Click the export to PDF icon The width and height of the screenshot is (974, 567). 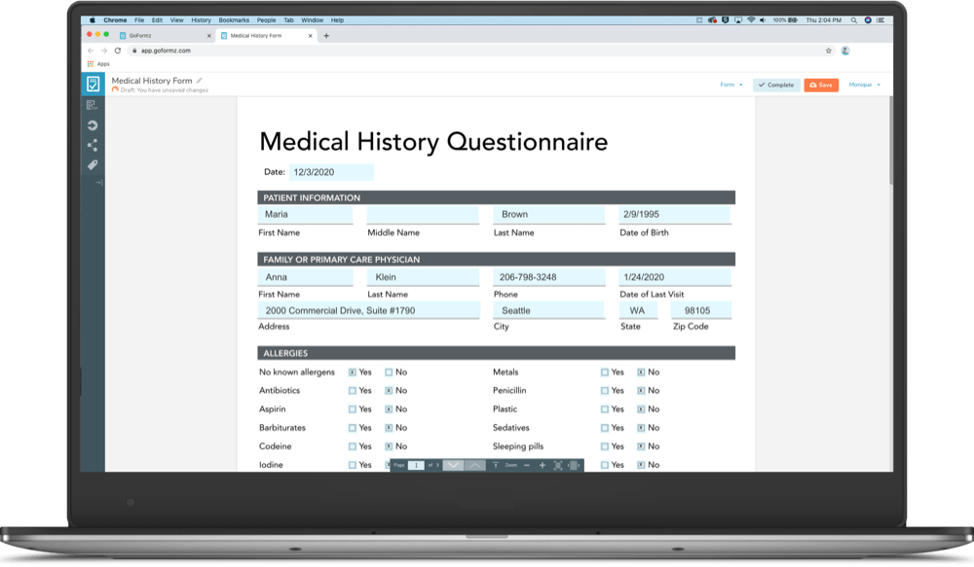point(94,104)
